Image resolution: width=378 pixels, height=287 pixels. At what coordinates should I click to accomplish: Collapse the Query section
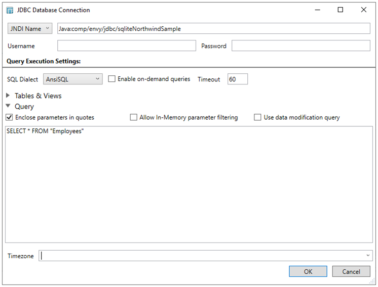(9, 107)
